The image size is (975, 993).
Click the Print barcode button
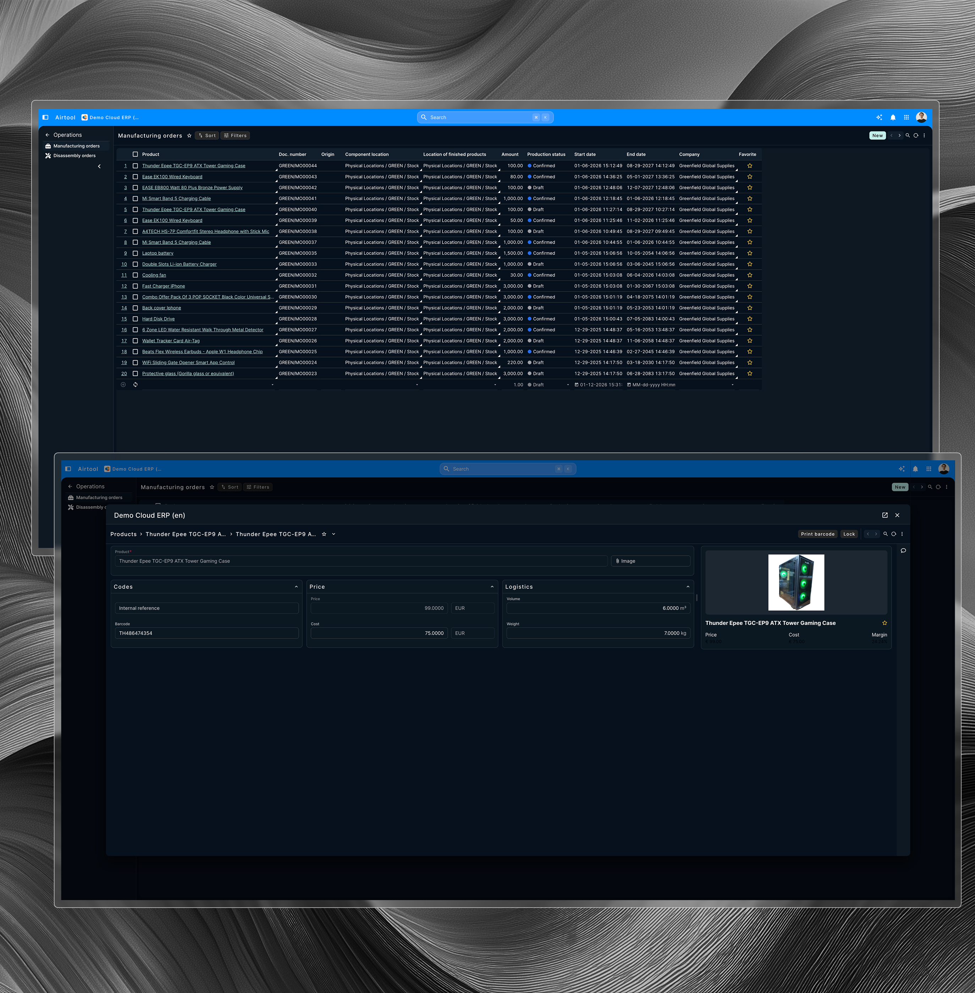(x=817, y=534)
